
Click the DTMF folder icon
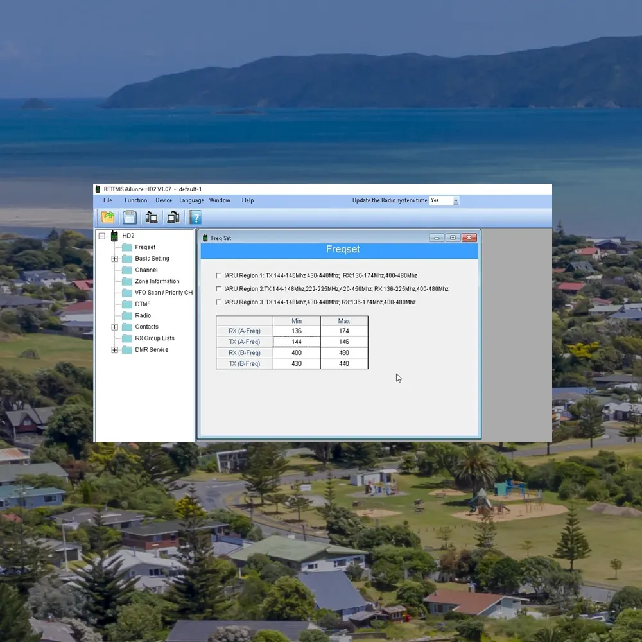coord(126,304)
